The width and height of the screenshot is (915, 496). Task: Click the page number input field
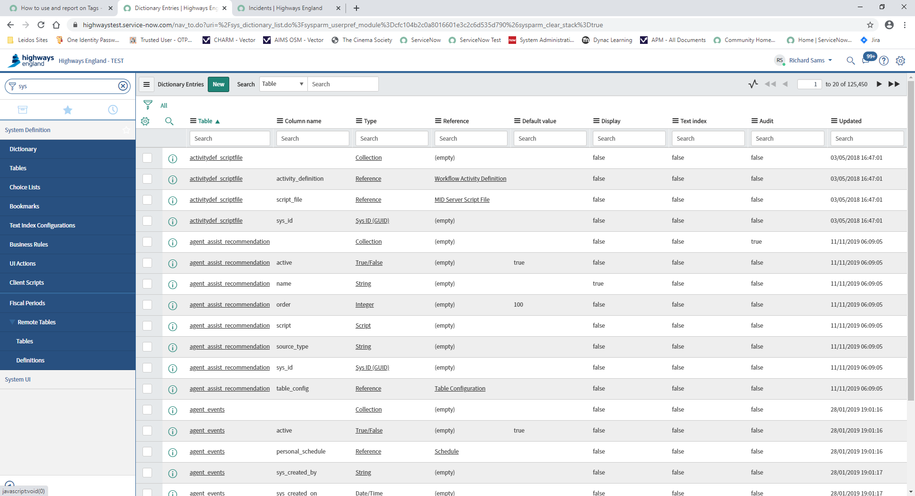(x=809, y=84)
